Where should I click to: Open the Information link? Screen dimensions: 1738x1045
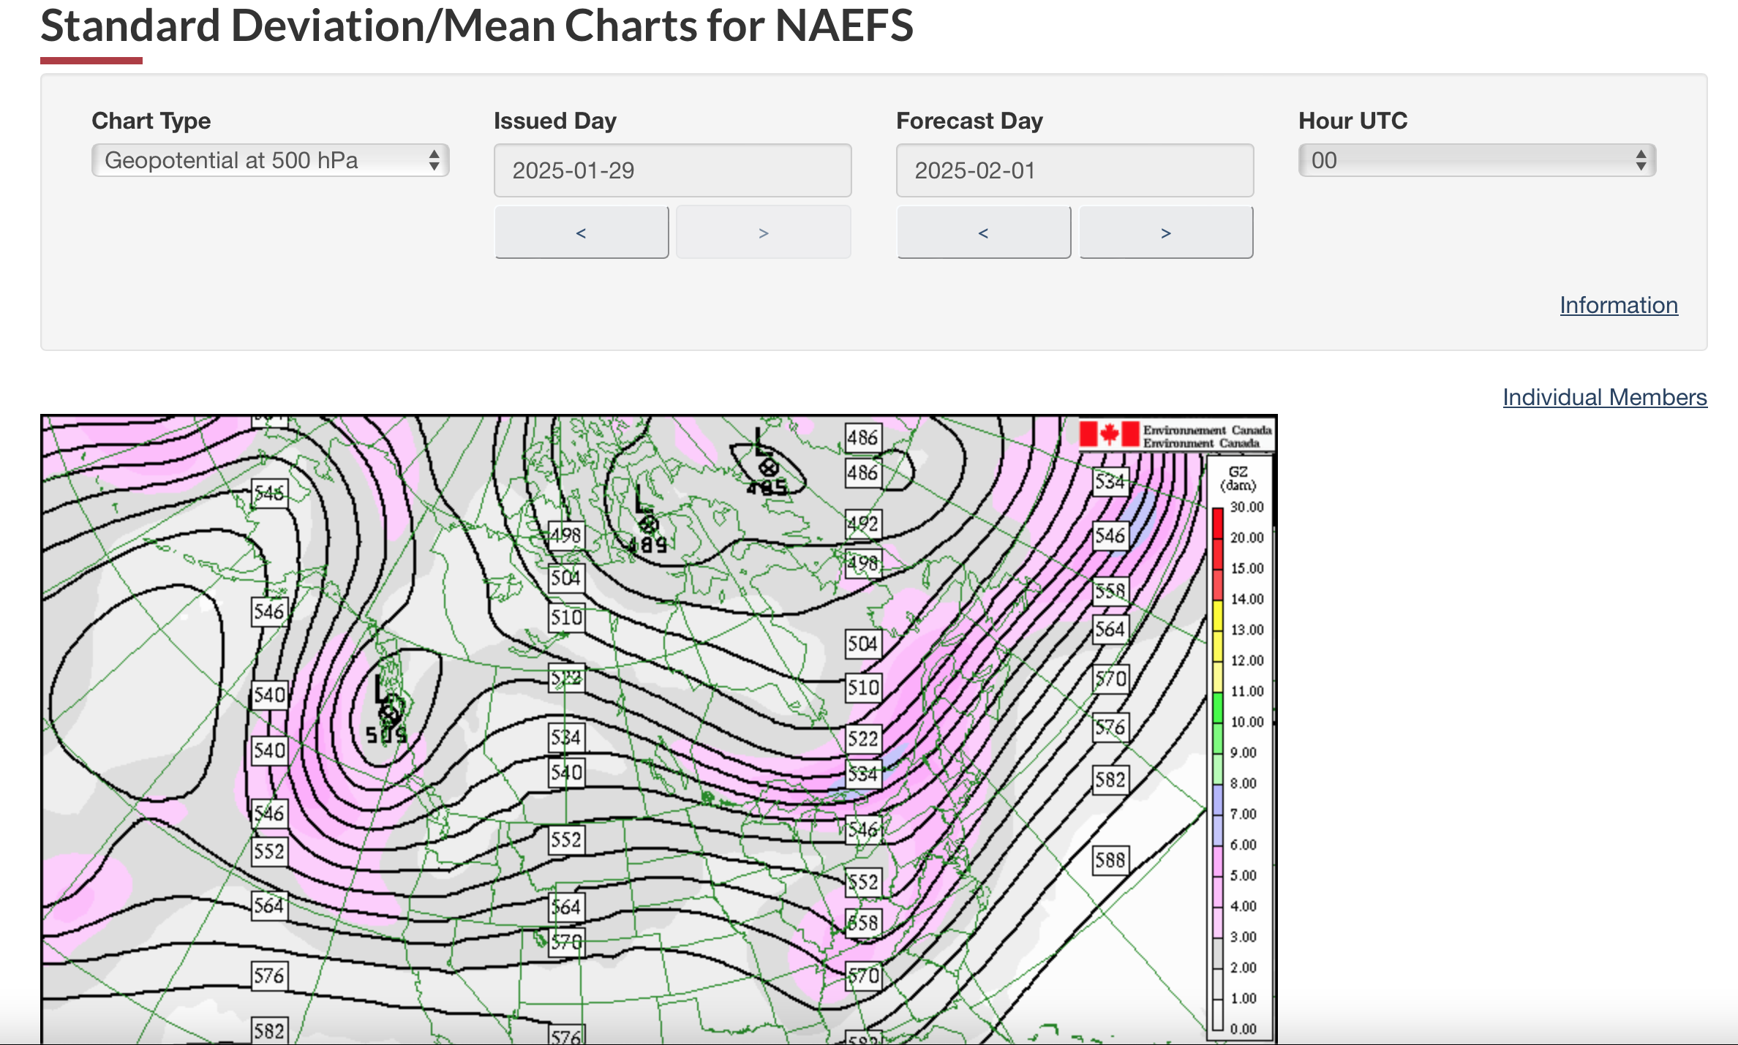click(1619, 305)
